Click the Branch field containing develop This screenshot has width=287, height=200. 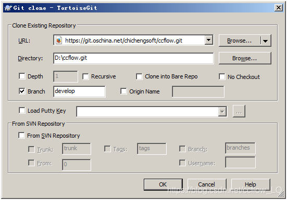pos(79,91)
